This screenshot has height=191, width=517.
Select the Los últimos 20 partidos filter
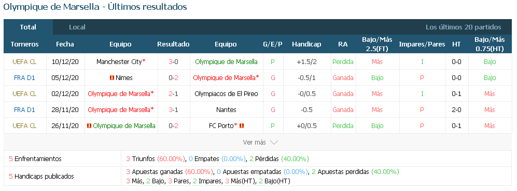tap(463, 27)
